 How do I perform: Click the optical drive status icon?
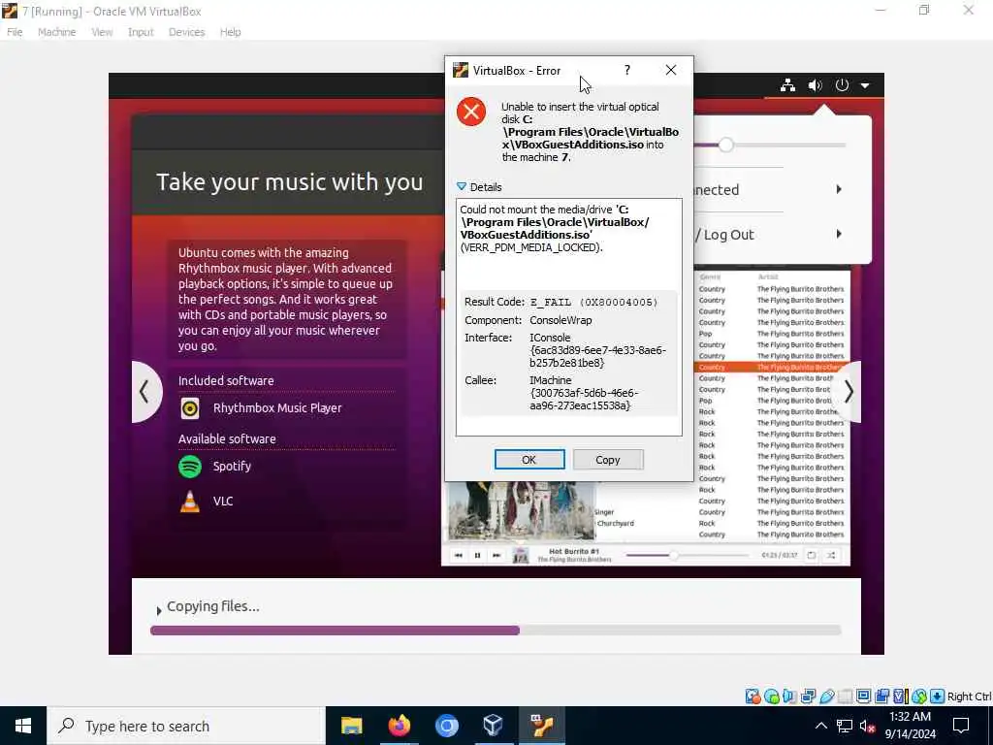(771, 696)
